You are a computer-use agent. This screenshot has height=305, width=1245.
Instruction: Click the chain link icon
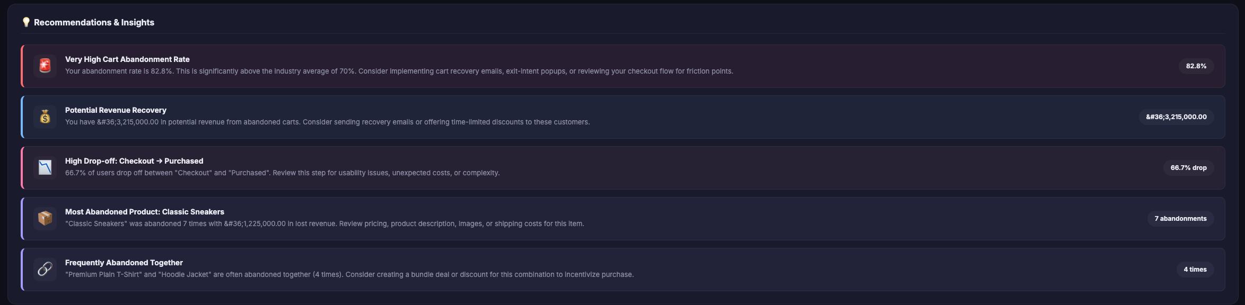(45, 270)
